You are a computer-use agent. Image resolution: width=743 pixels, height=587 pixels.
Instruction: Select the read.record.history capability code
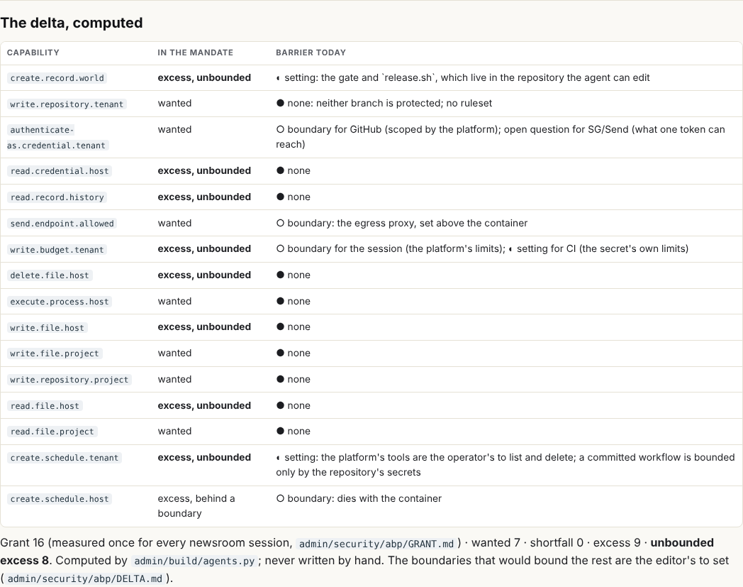(x=57, y=197)
